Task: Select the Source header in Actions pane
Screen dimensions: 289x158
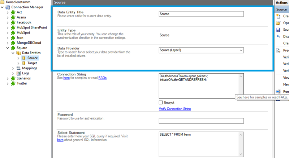Action: [x=281, y=9]
